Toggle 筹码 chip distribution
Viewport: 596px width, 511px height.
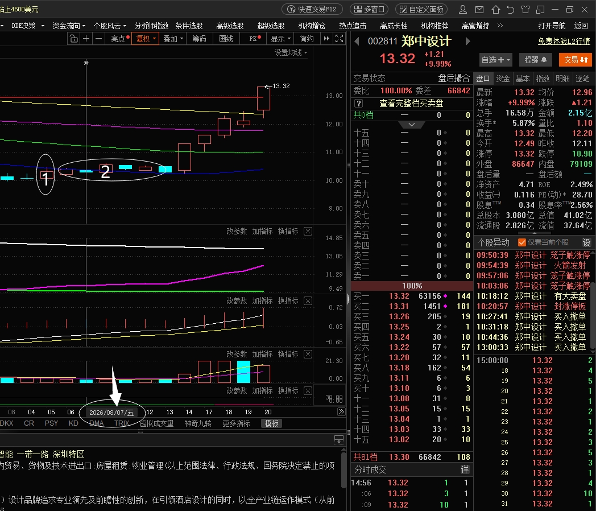199,39
